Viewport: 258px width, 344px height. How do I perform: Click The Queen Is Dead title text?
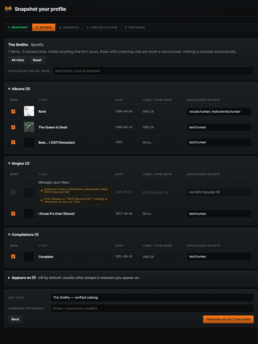click(53, 127)
